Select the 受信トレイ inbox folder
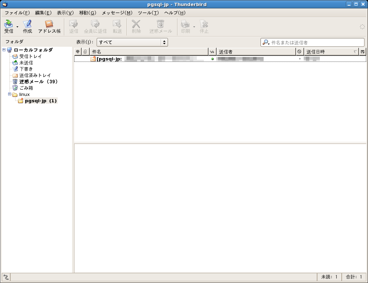The height and width of the screenshot is (283, 368). tap(30, 56)
